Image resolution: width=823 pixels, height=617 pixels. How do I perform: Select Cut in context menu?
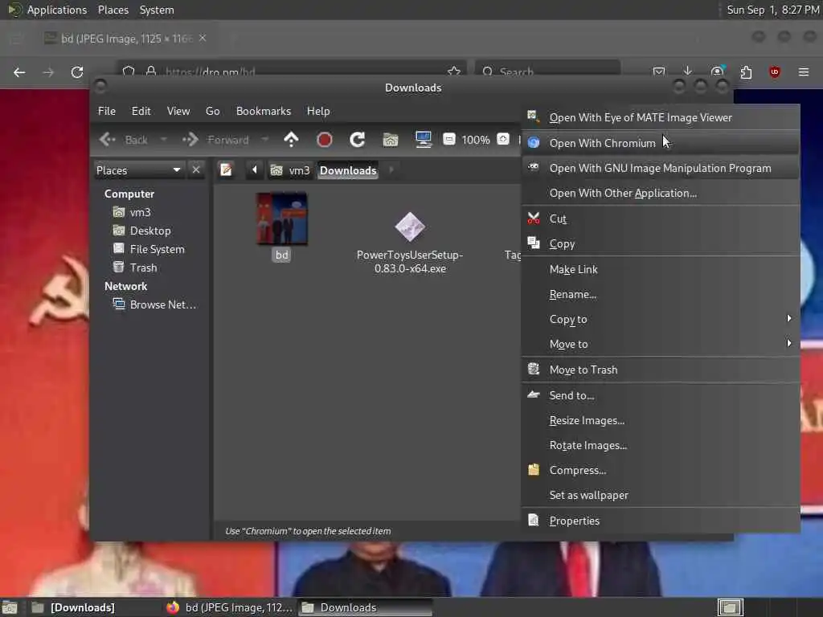(x=661, y=219)
